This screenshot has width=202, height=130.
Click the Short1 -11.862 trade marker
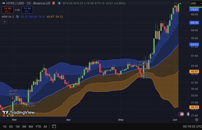point(142,64)
